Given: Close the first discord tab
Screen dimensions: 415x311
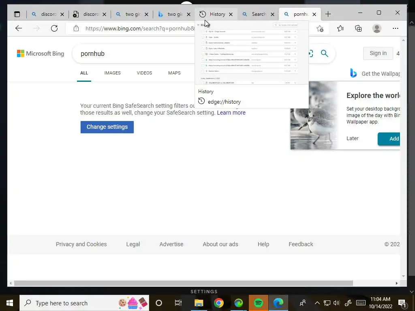Looking at the screenshot, I should click(x=62, y=14).
